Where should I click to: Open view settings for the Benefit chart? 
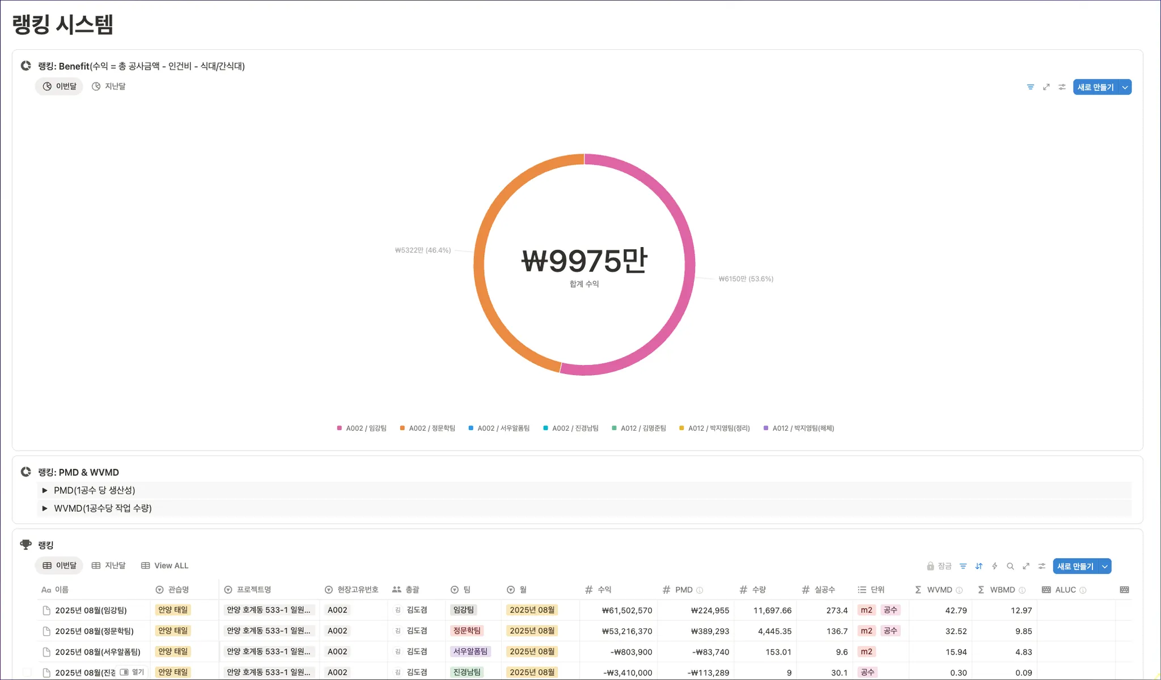coord(1062,87)
